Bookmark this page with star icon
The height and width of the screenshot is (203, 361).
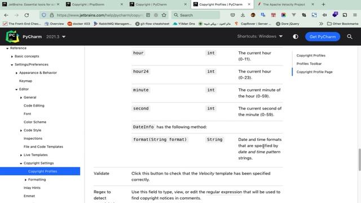(164, 15)
